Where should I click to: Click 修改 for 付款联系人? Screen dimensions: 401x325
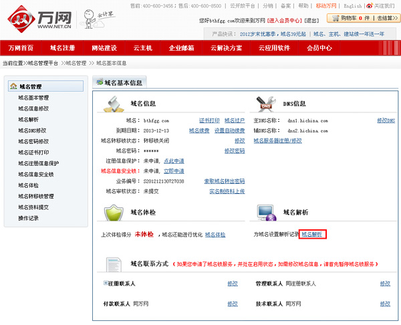click(233, 304)
